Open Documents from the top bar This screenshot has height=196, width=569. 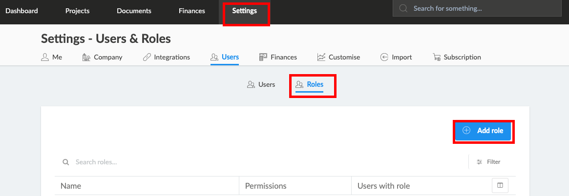(134, 11)
